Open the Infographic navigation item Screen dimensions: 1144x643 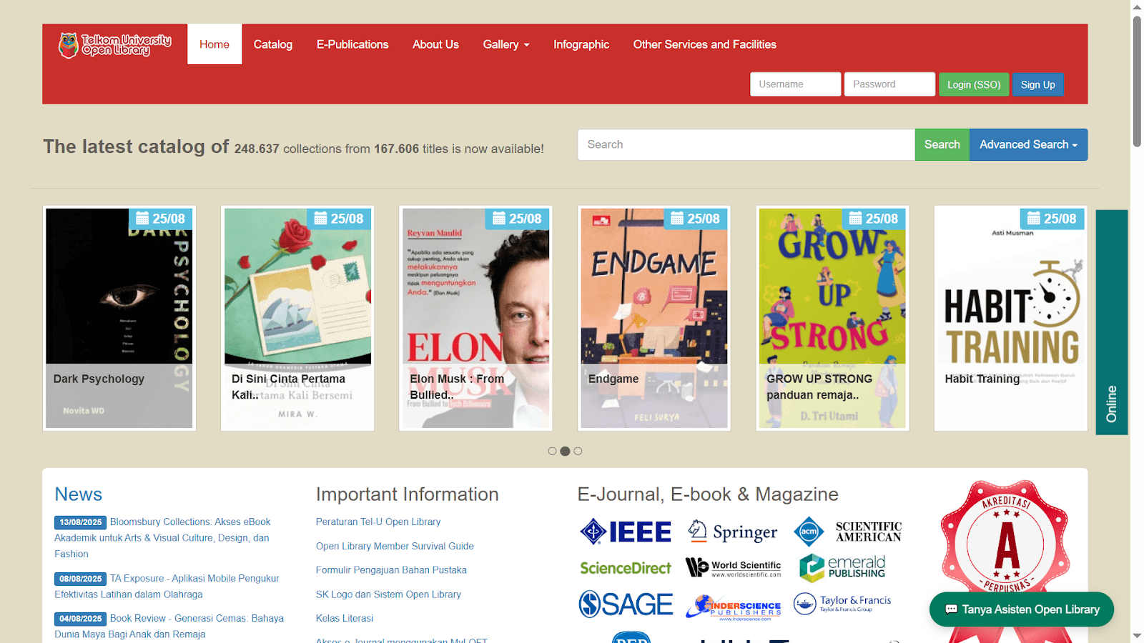tap(581, 44)
